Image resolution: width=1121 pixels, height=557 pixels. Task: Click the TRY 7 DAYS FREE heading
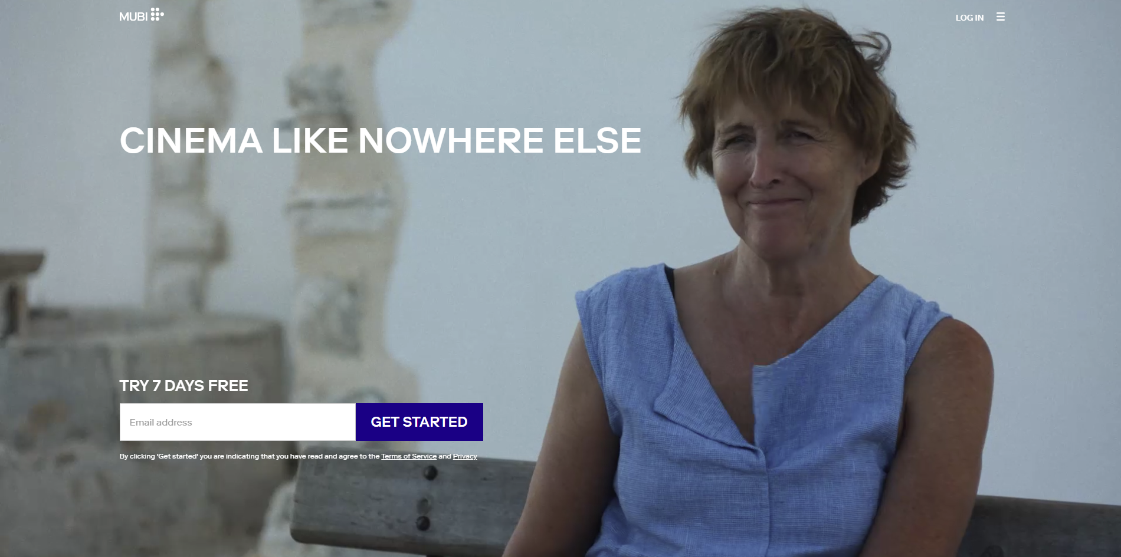(x=183, y=385)
